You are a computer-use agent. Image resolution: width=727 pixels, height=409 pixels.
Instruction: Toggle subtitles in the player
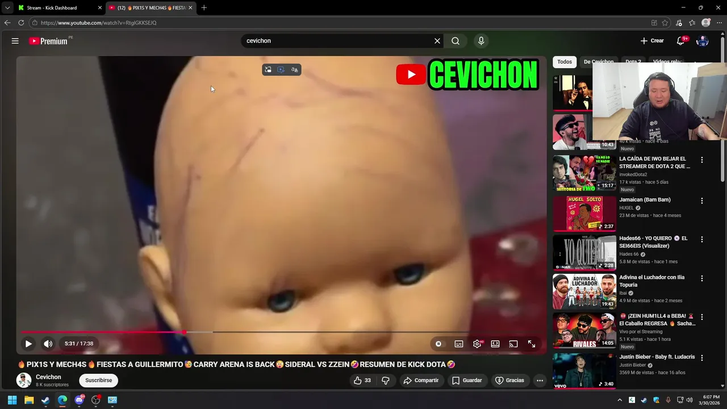459,344
